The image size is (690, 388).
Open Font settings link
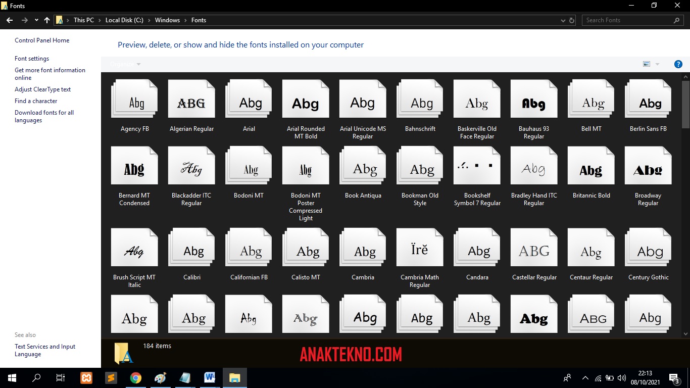tap(32, 59)
